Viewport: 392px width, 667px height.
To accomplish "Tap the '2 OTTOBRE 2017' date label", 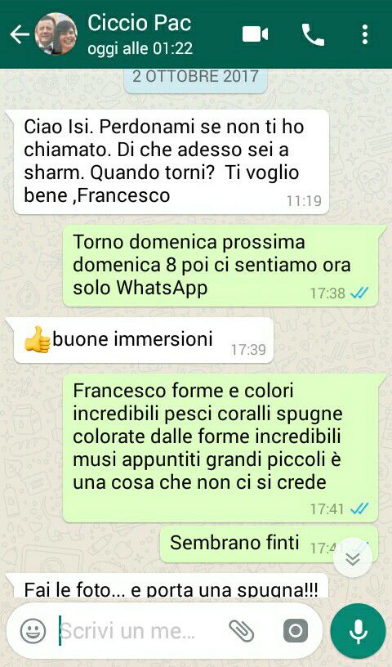I will tap(195, 77).
